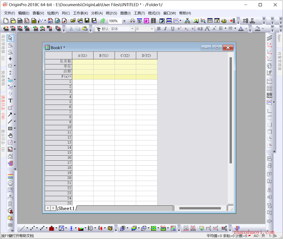Select the Line drawing tool
This screenshot has height=239, width=283.
tap(10, 122)
